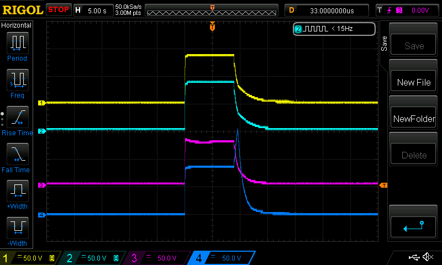Click the USB connection status icon

[414, 257]
